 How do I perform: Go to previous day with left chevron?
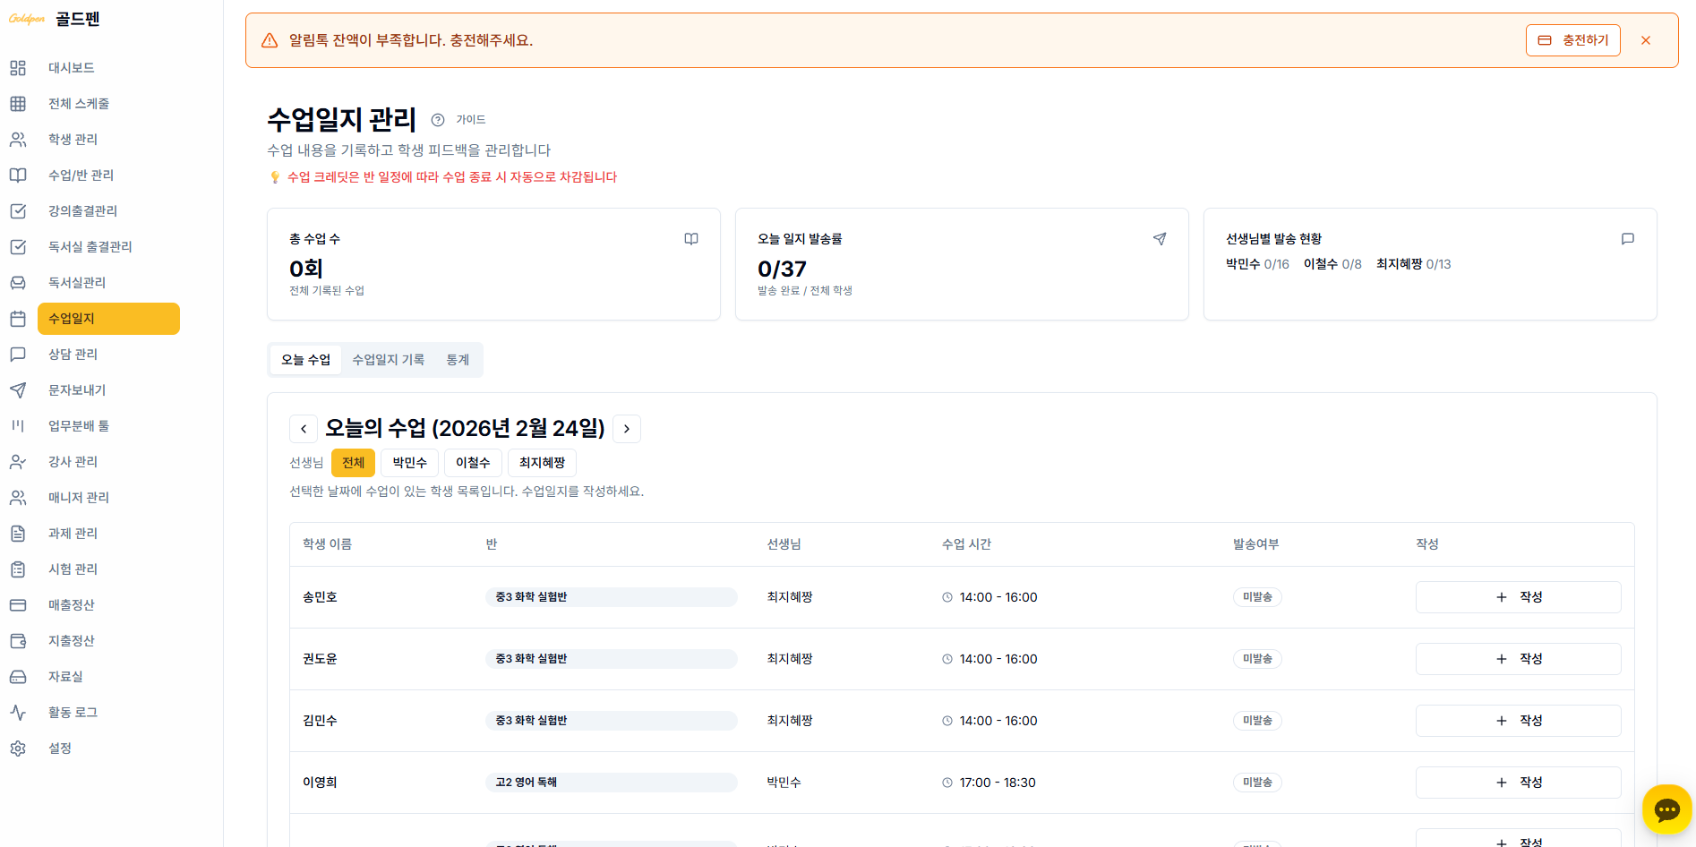pos(304,429)
